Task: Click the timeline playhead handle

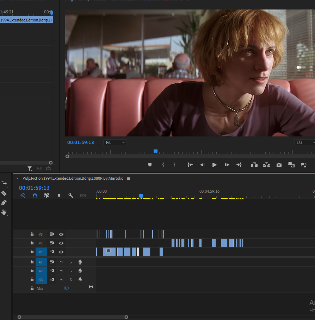Action: pos(141,196)
